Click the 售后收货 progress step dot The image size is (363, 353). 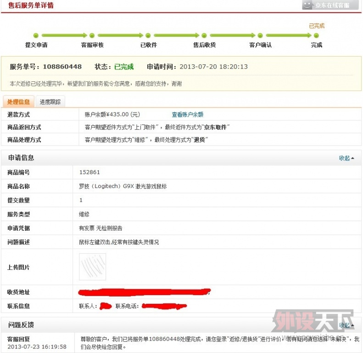click(204, 35)
